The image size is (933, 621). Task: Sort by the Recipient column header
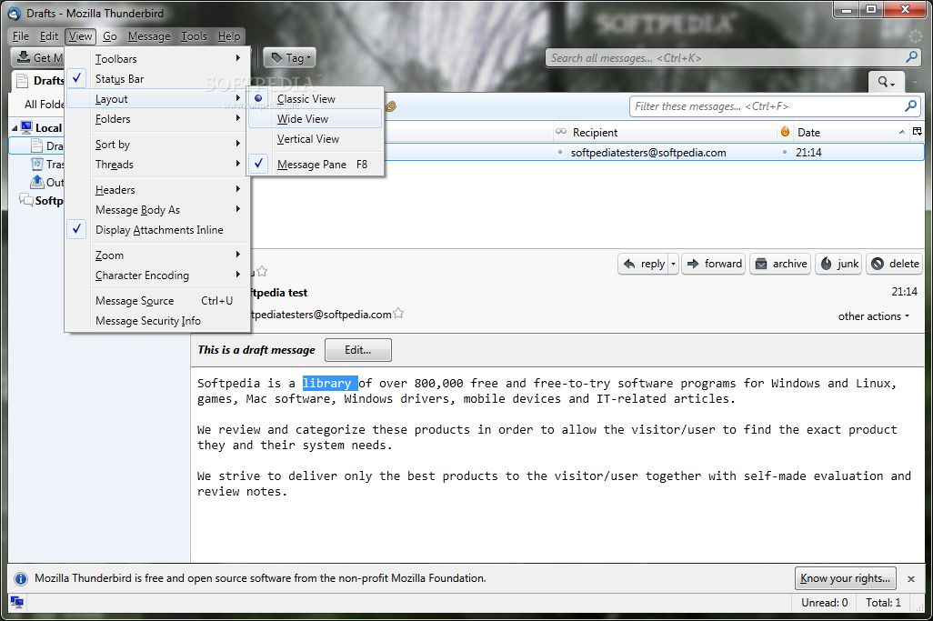point(672,132)
